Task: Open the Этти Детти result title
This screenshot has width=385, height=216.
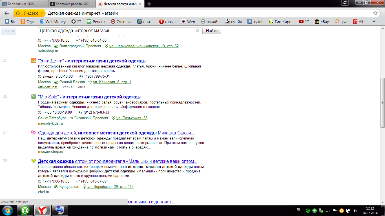Action: (x=92, y=61)
